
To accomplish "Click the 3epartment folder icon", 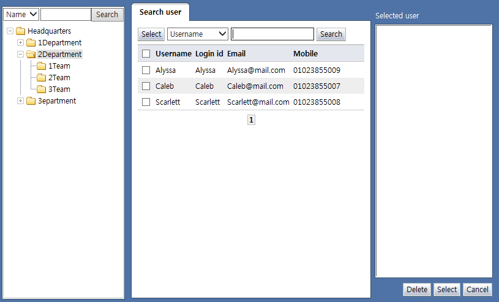I will [31, 101].
